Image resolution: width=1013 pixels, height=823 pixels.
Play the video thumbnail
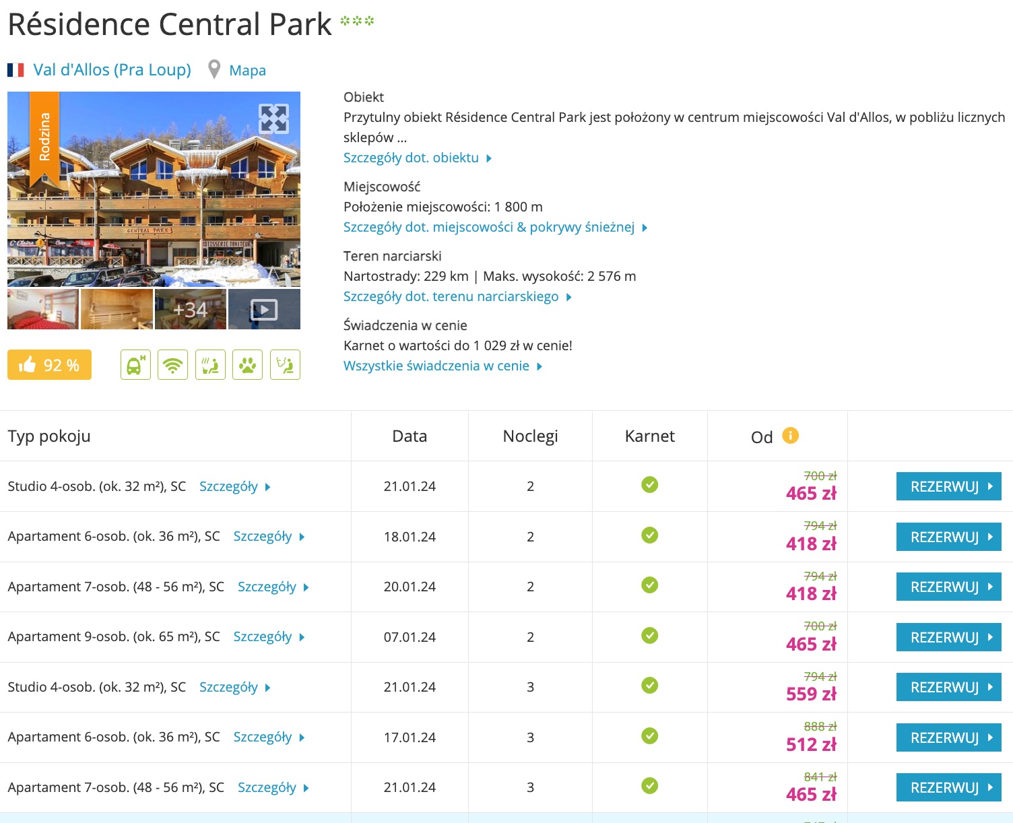(x=264, y=309)
